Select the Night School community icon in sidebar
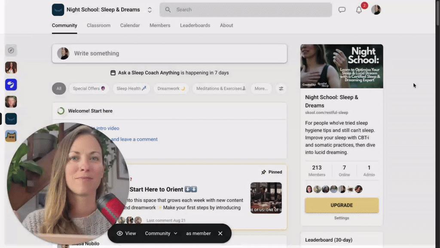440x248 pixels. [11, 119]
